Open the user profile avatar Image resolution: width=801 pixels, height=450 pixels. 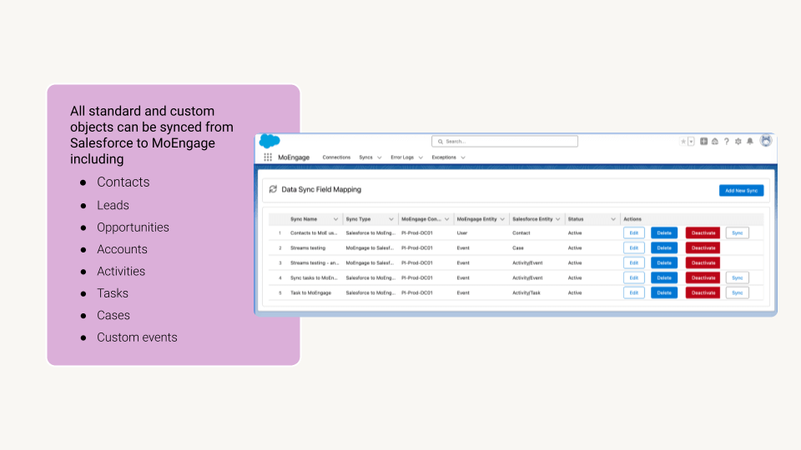tap(765, 141)
